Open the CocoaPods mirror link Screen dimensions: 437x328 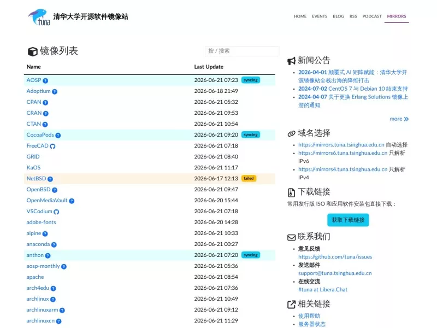pos(40,134)
